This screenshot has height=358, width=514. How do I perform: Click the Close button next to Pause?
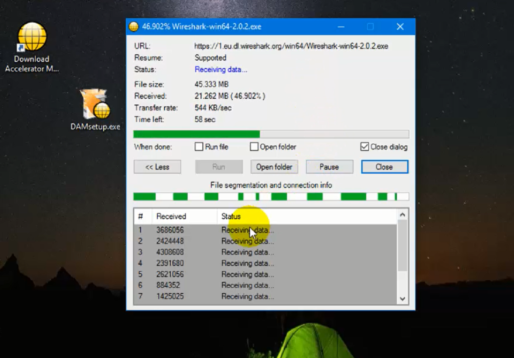(x=384, y=167)
